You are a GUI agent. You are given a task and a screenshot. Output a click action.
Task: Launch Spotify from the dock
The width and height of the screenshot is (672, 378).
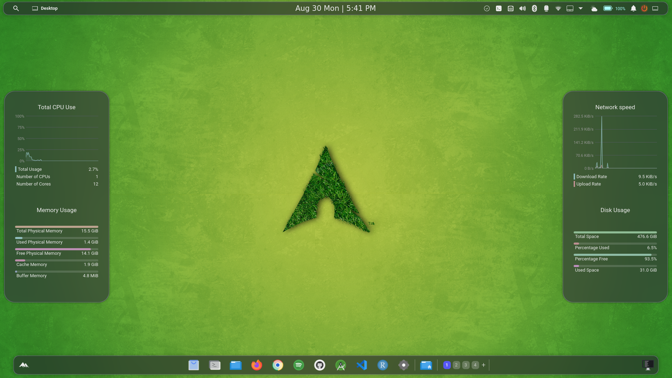click(x=299, y=365)
